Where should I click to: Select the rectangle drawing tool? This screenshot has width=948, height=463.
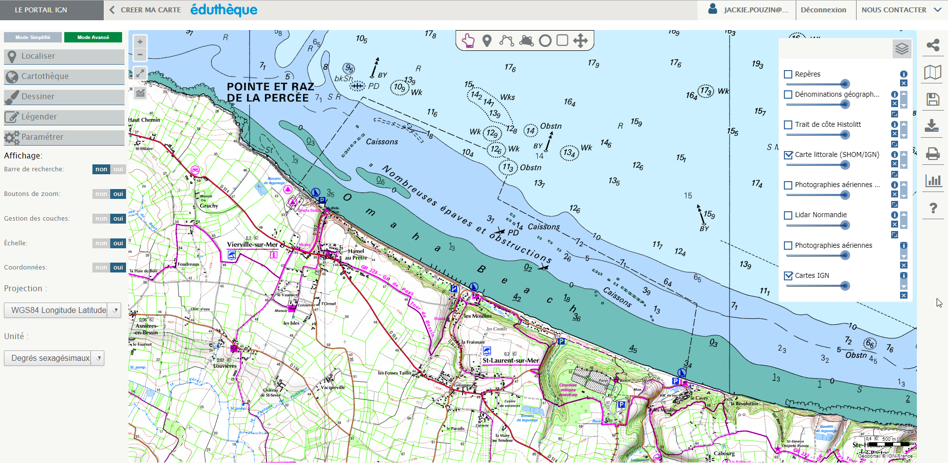click(x=562, y=40)
